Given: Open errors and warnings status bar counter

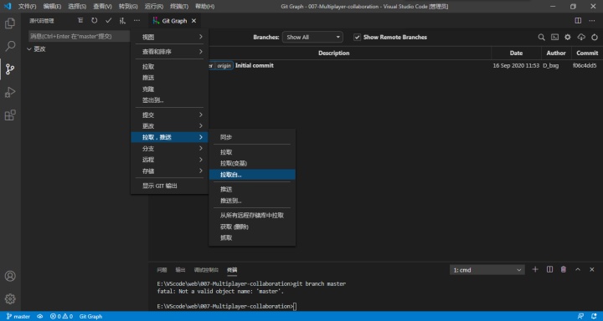Looking at the screenshot, I should 61,316.
